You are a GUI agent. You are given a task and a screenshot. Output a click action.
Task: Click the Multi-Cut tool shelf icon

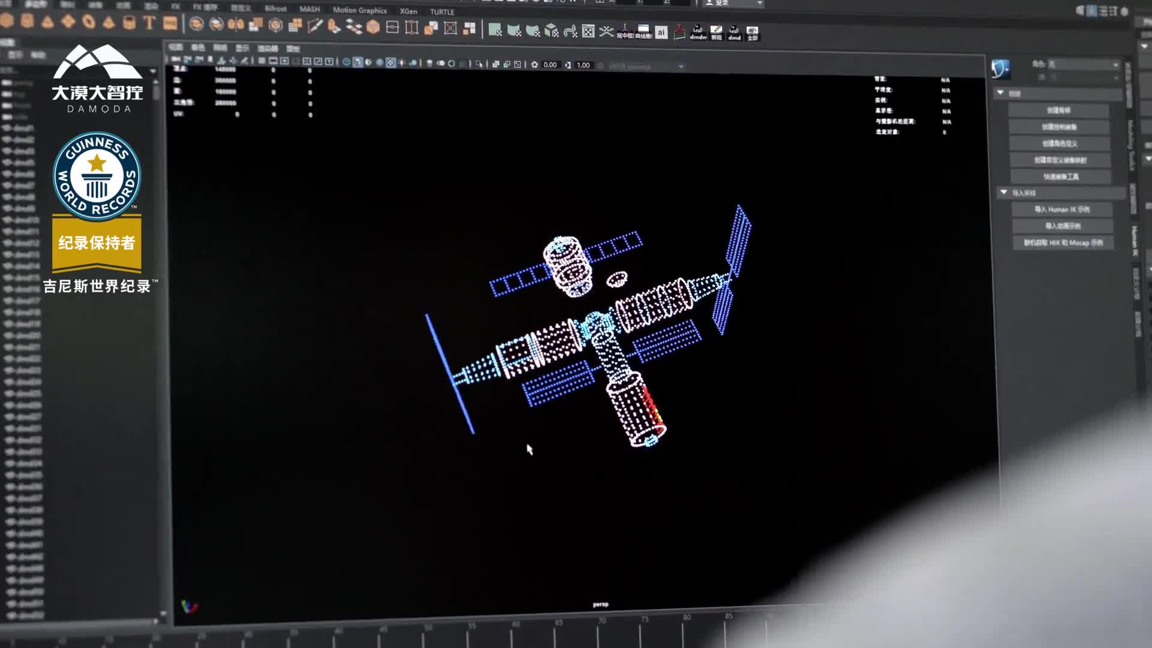[315, 26]
